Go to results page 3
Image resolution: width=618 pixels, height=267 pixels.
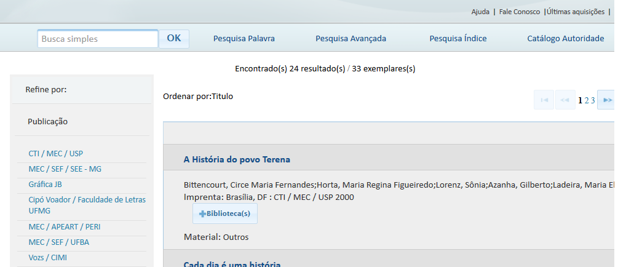coord(593,100)
